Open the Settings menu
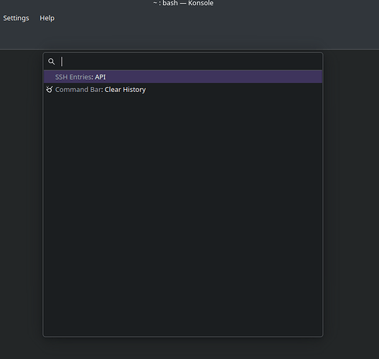Viewport: 379px width, 359px height. coord(16,18)
